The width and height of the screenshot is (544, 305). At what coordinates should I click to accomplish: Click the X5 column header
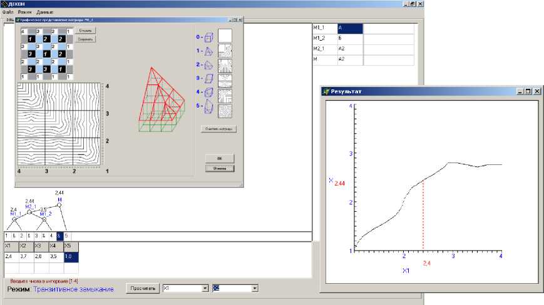coord(71,246)
